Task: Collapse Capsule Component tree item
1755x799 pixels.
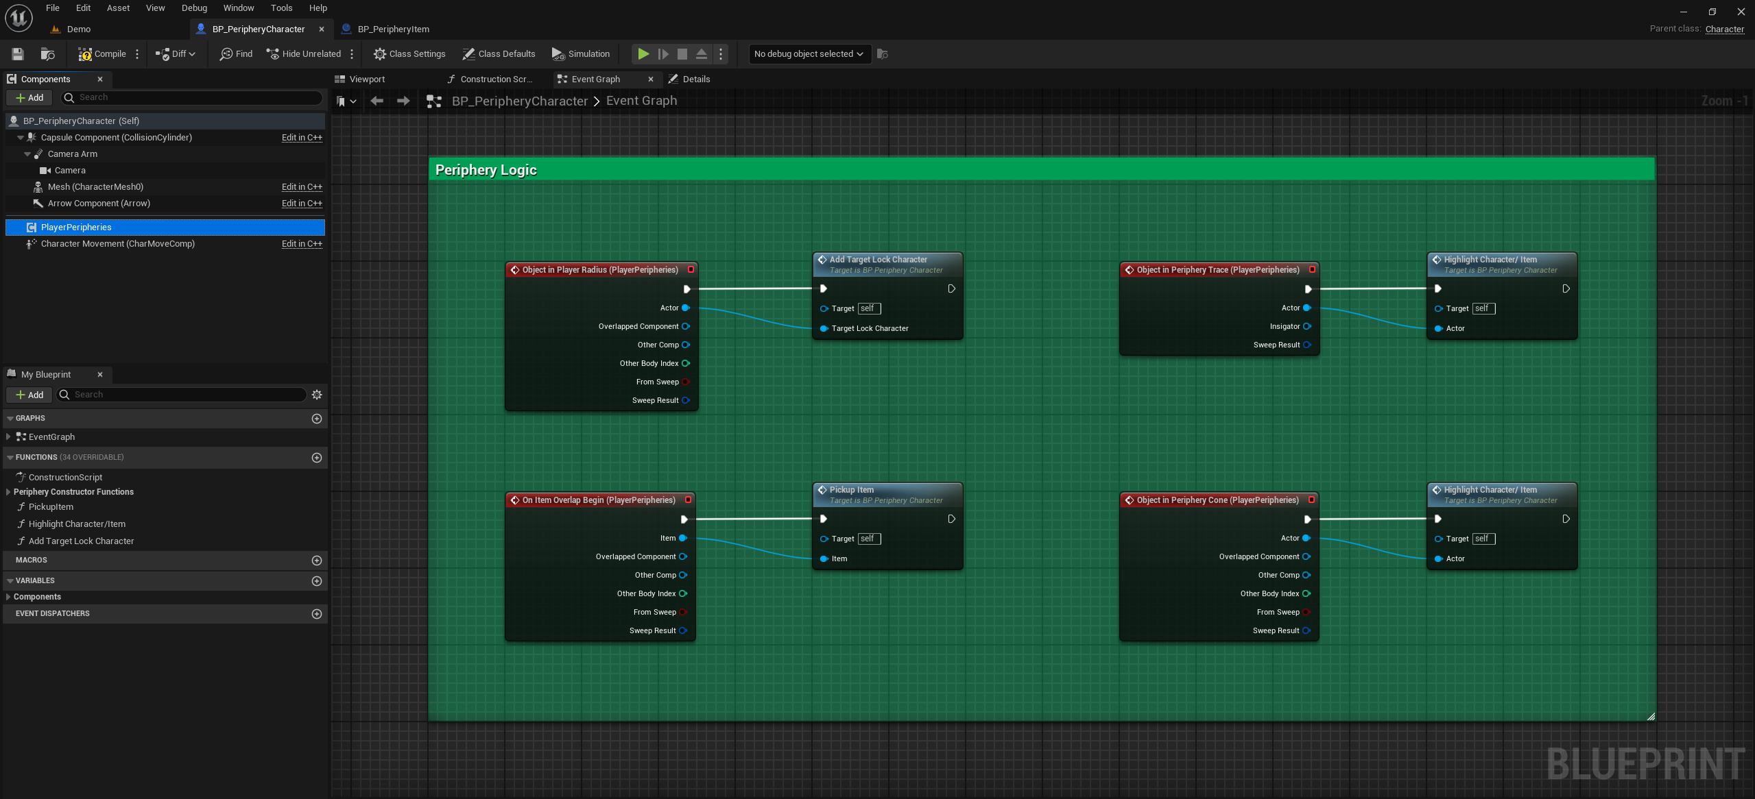Action: [x=21, y=138]
